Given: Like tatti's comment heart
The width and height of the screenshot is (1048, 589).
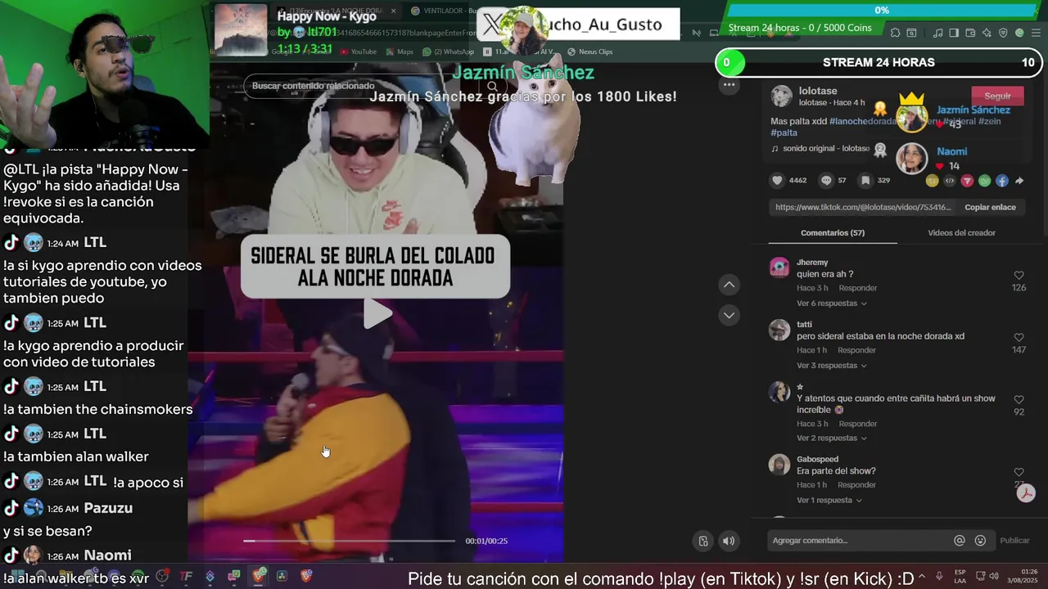Looking at the screenshot, I should [1019, 338].
